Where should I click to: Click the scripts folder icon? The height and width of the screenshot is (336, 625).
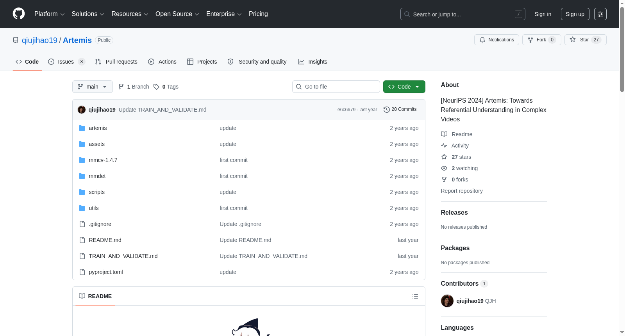[x=82, y=192]
